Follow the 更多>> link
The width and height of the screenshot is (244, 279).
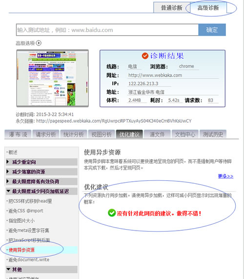click(x=225, y=176)
